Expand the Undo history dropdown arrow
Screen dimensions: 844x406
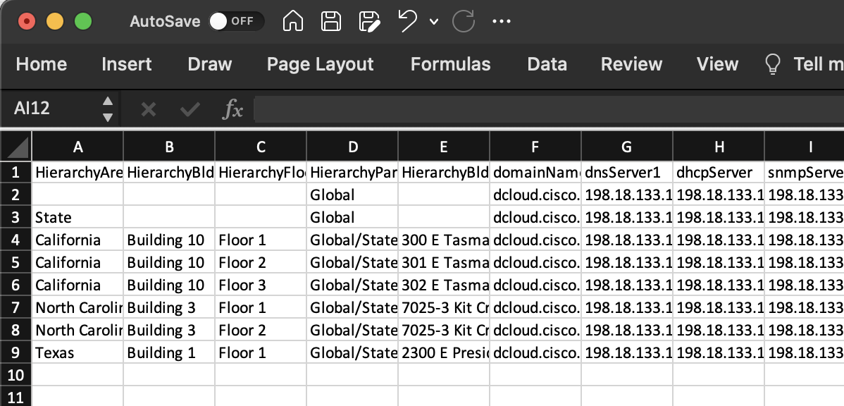click(x=434, y=22)
